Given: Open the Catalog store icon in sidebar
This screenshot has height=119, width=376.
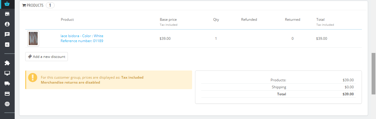Looking at the screenshot, I should pyautogui.click(x=7, y=14).
